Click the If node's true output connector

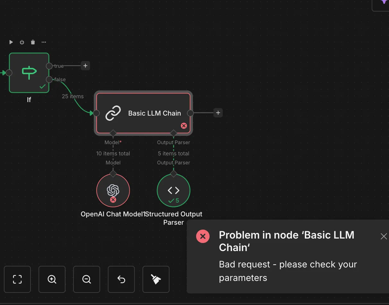pos(49,66)
